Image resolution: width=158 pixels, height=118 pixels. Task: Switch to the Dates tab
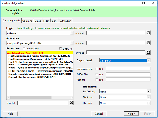point(38,21)
